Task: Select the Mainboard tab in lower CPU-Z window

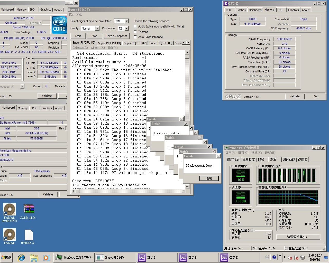Action: point(8,108)
